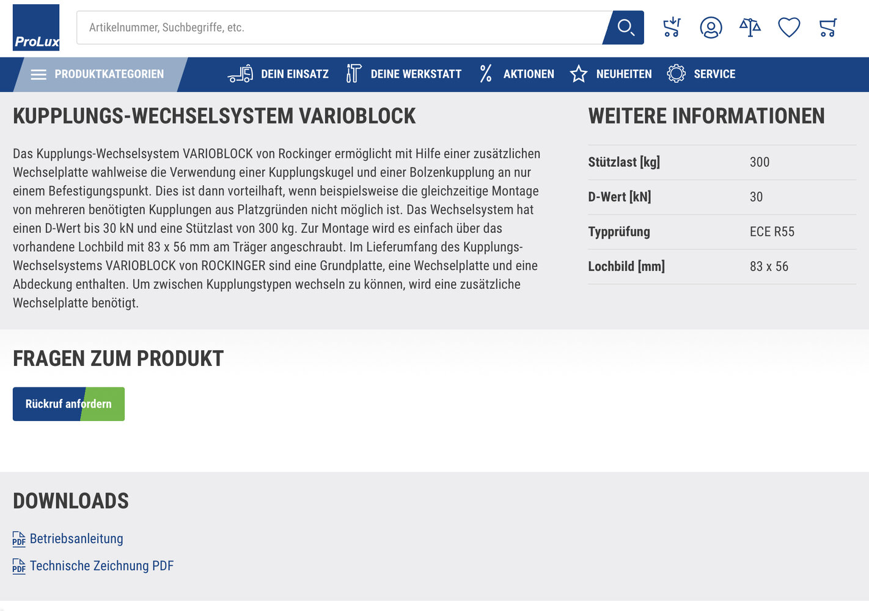
Task: Click the search magnifier button
Action: click(625, 27)
